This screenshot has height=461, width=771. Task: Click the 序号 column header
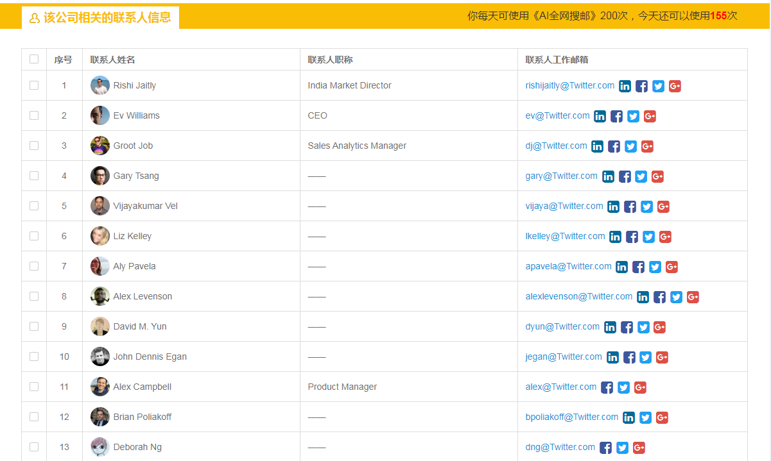coord(64,60)
